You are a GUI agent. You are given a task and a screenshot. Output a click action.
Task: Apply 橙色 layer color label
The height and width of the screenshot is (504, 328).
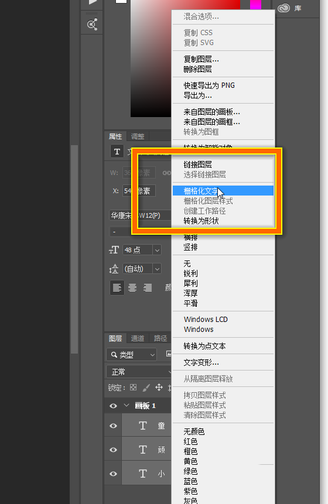point(223,451)
